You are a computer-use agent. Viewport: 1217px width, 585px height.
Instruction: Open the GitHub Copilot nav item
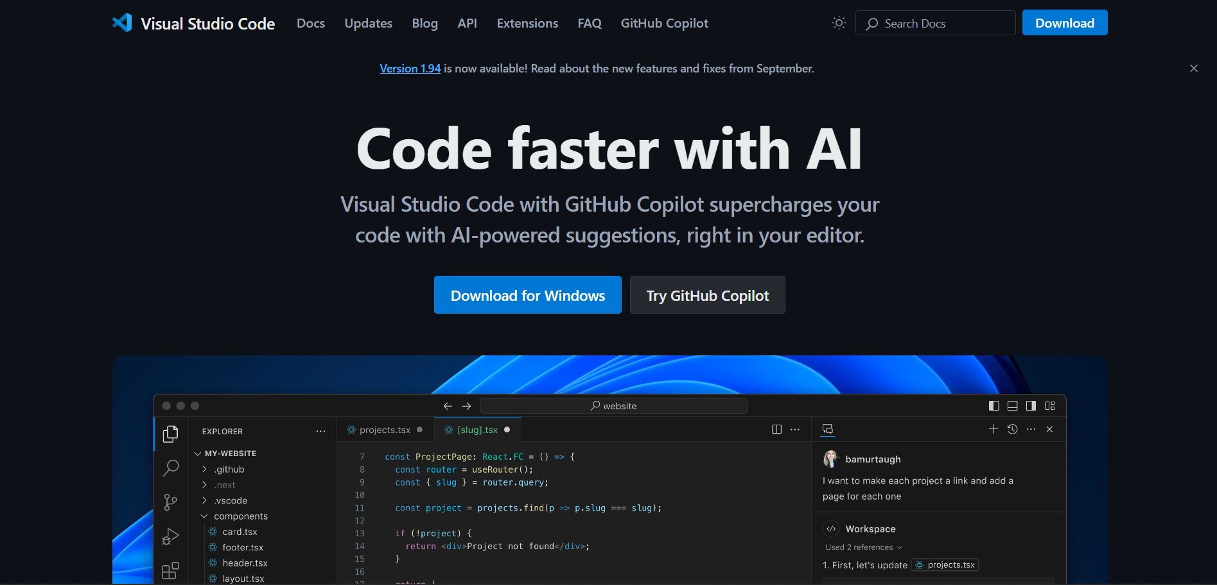[664, 23]
